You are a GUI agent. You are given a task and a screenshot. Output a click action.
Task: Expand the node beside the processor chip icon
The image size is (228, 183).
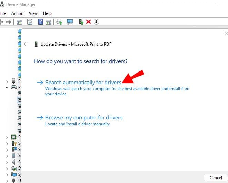[7, 137]
